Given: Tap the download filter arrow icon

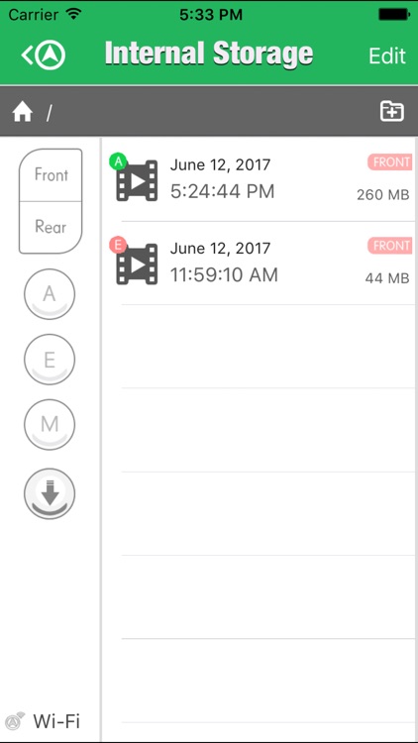Looking at the screenshot, I should (x=50, y=493).
